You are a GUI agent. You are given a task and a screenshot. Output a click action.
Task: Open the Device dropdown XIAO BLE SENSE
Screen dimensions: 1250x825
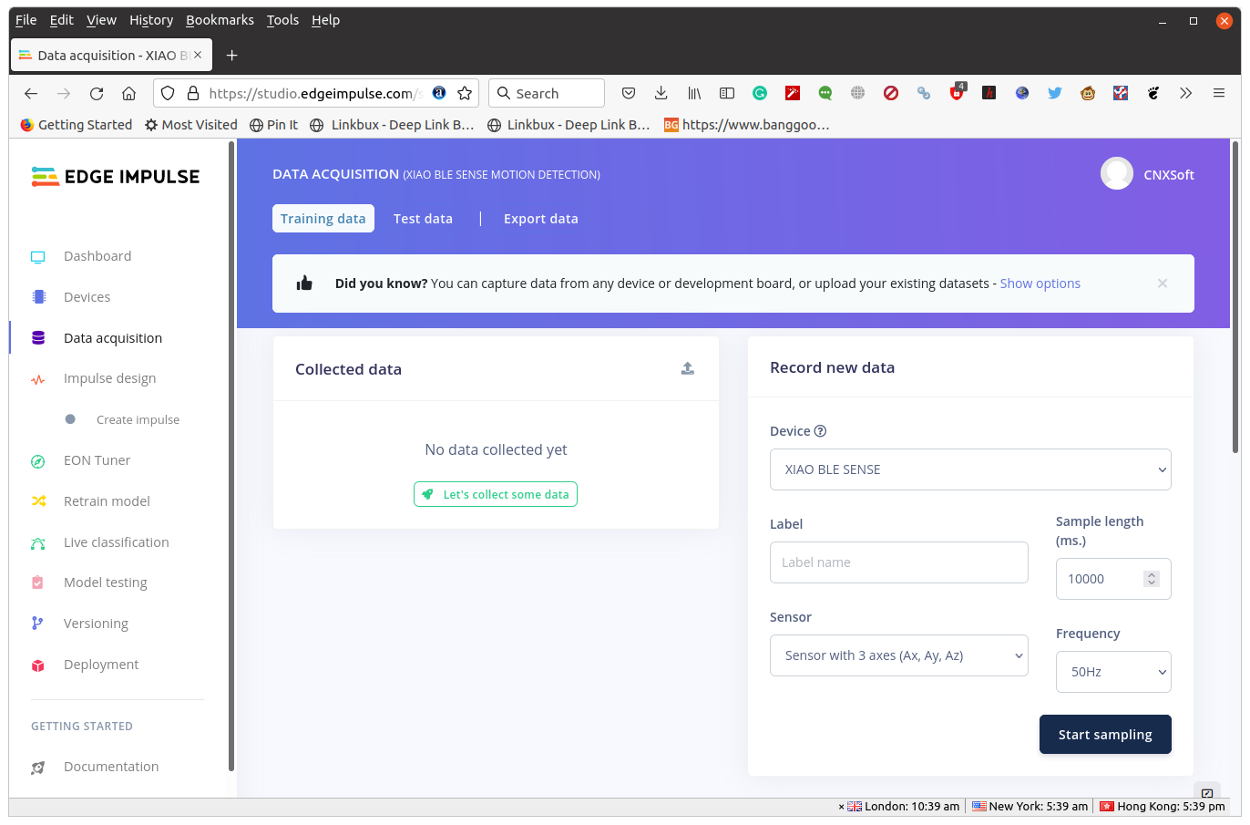point(970,469)
